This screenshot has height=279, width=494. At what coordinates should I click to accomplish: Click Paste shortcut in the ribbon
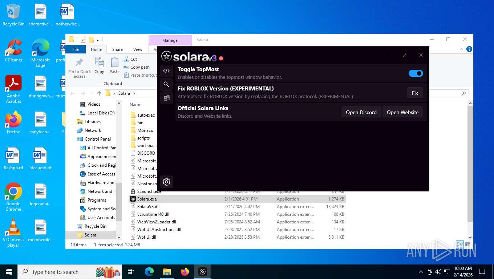tap(140, 75)
